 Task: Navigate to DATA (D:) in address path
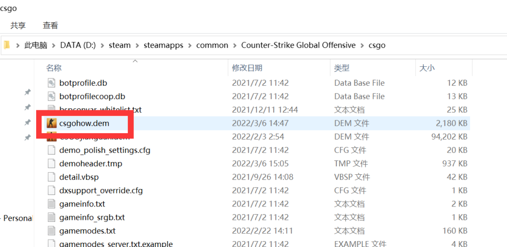(x=78, y=45)
